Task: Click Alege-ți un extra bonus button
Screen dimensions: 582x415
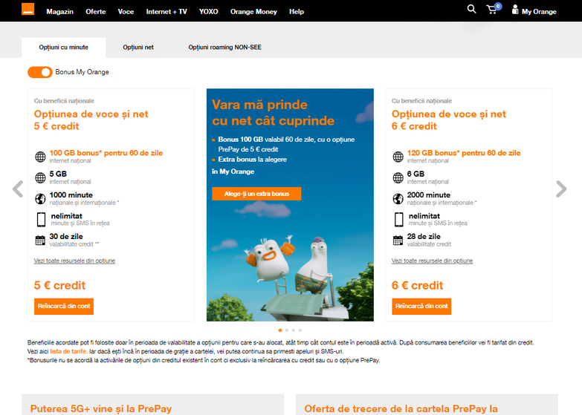Action: tap(256, 194)
